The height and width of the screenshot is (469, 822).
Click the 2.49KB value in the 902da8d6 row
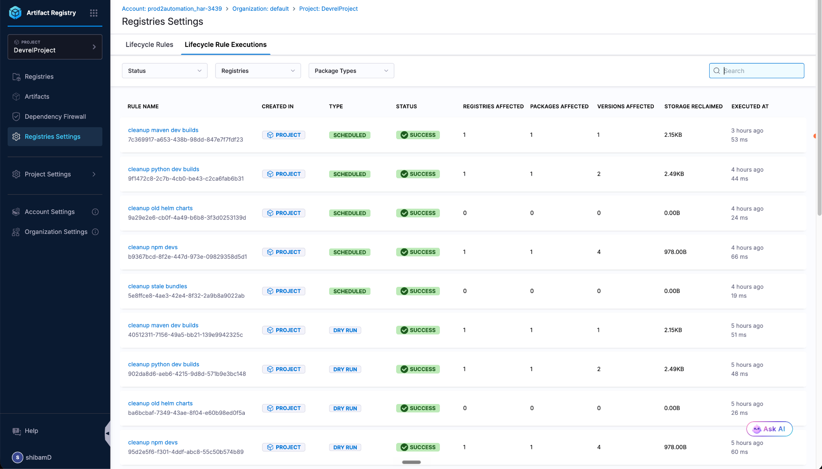pyautogui.click(x=674, y=369)
